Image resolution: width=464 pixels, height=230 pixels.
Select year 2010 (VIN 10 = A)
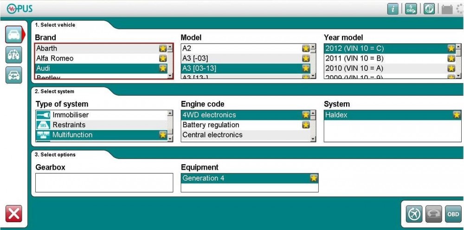click(x=390, y=68)
